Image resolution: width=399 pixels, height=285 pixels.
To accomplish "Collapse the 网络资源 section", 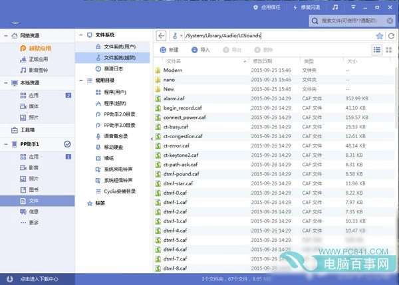I will coord(5,36).
